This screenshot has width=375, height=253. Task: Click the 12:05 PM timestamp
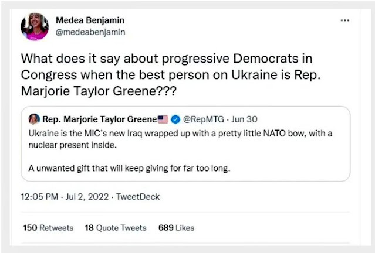(39, 197)
